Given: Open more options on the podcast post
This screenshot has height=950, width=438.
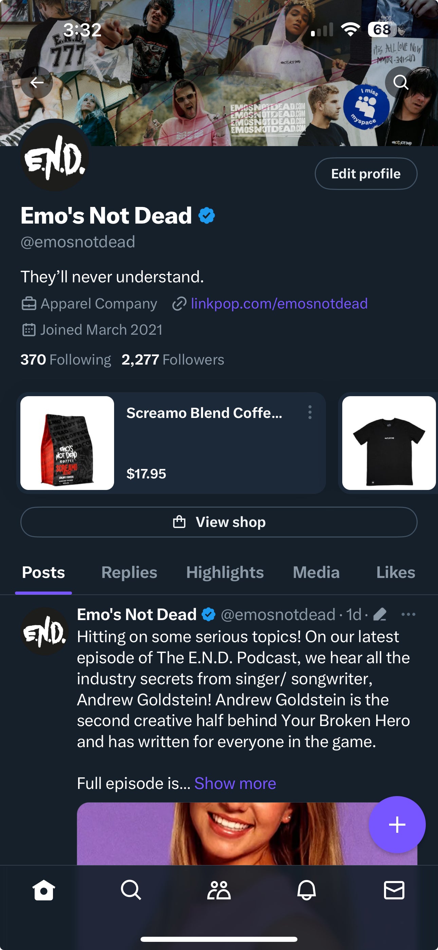Looking at the screenshot, I should coord(408,614).
